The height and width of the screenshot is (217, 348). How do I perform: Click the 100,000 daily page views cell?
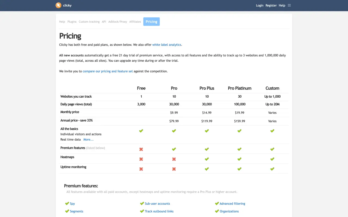tap(240, 104)
